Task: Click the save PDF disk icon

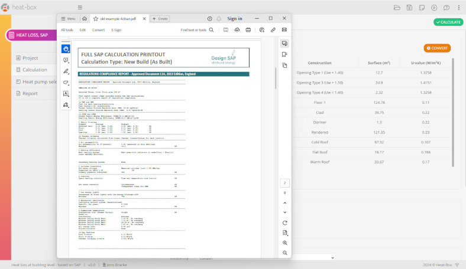Action: point(226,30)
